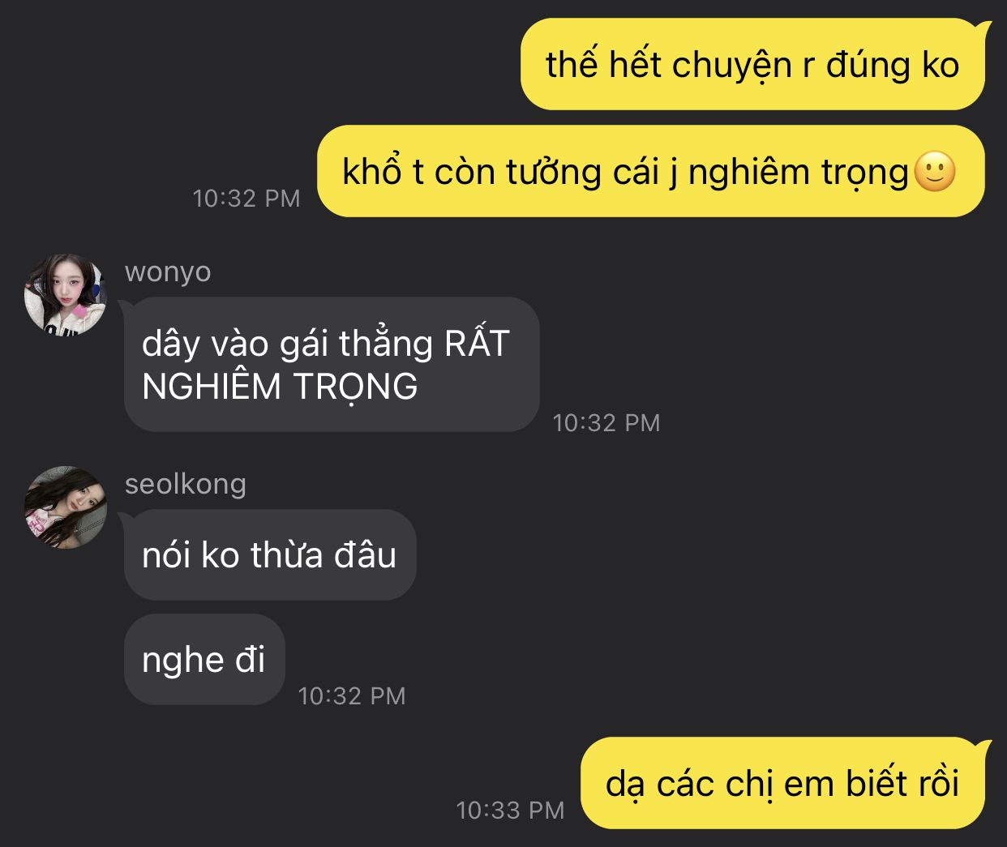Click the capitalized word 'RẤT' in wonyo's message
This screenshot has height=847, width=1007.
477,344
